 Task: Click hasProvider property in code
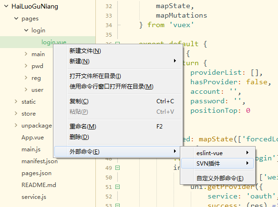click(x=214, y=82)
